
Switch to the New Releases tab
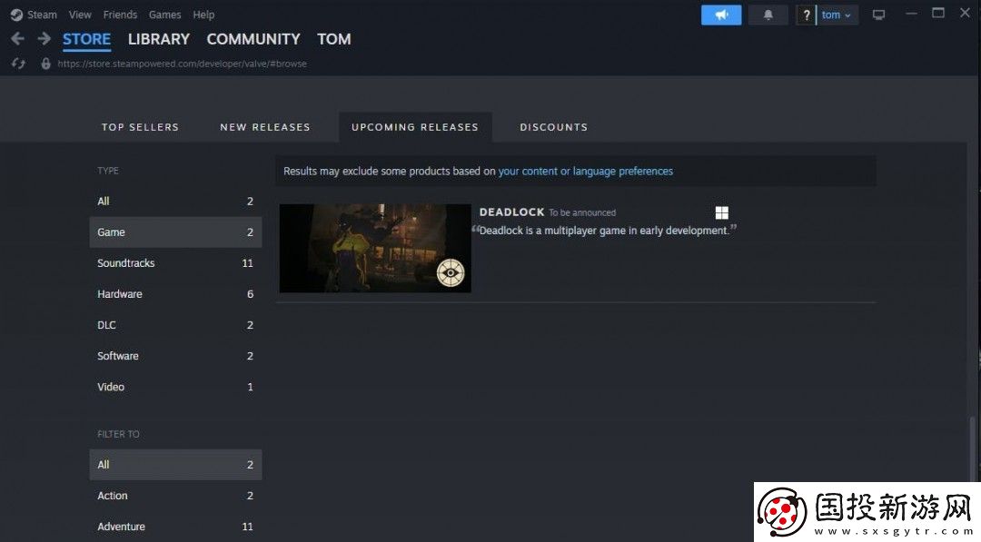pos(264,127)
